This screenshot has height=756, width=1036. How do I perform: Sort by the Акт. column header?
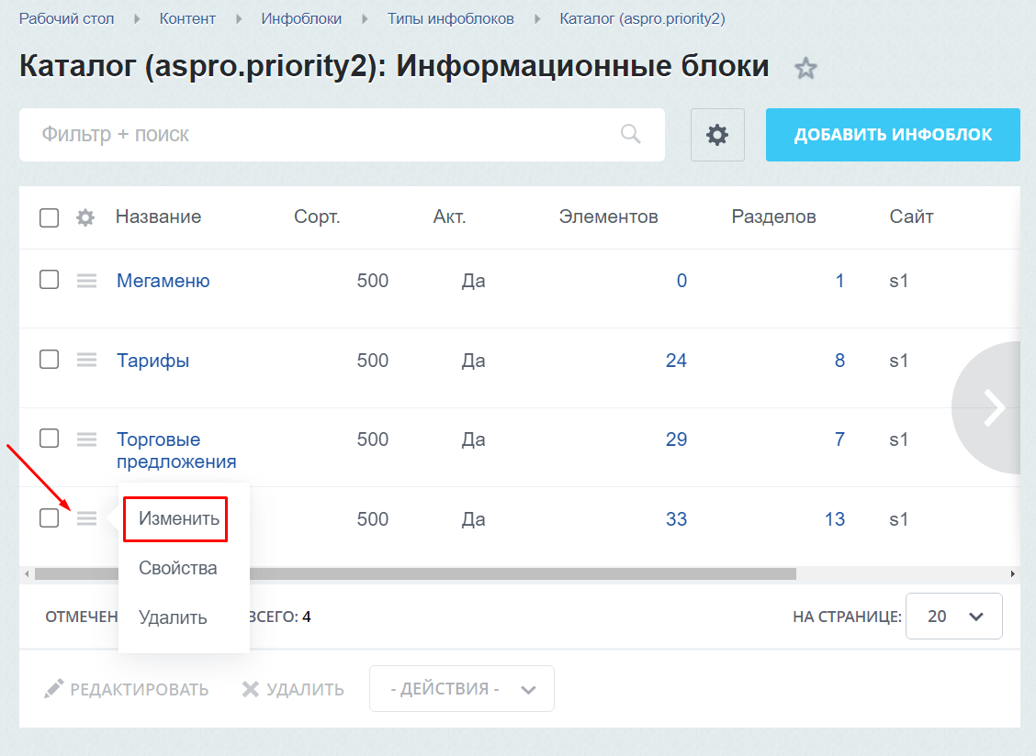[x=449, y=217]
